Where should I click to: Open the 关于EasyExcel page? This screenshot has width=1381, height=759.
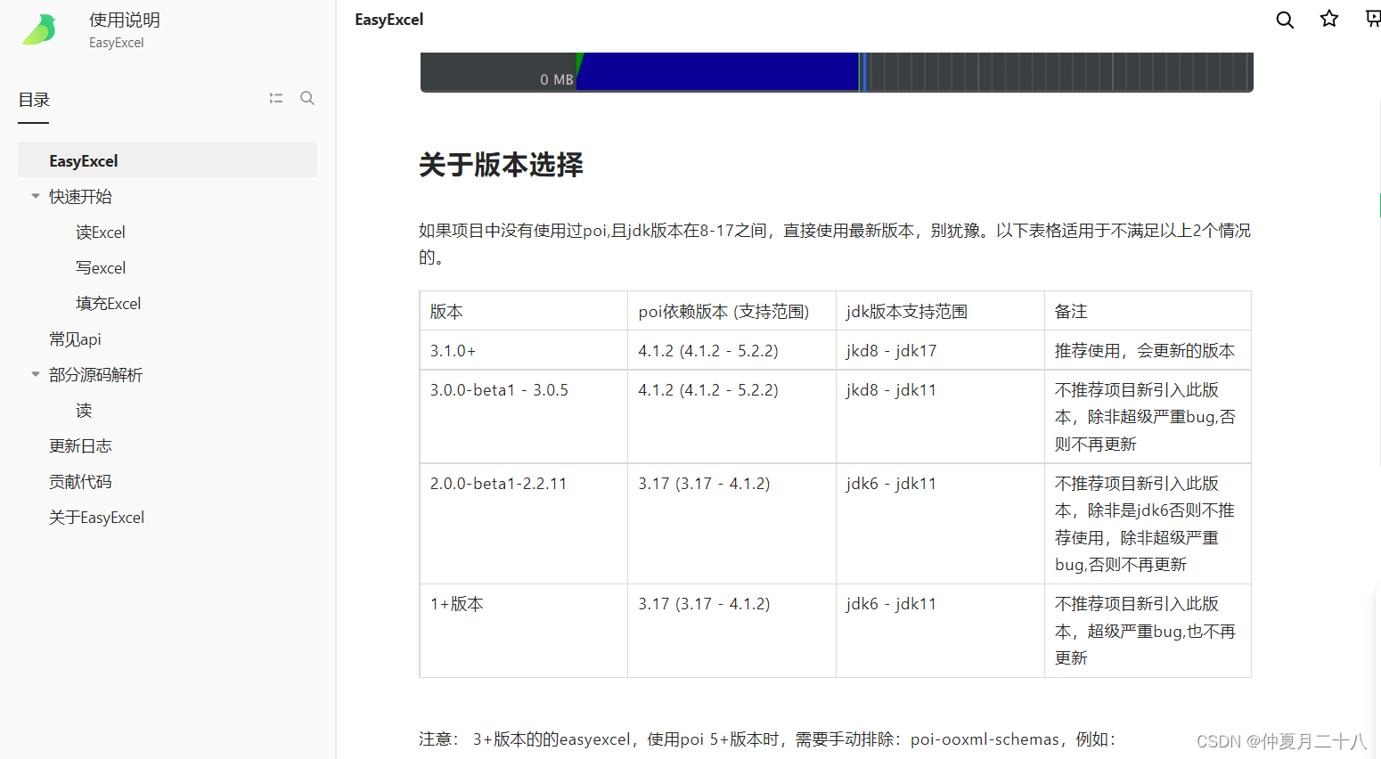pos(96,518)
